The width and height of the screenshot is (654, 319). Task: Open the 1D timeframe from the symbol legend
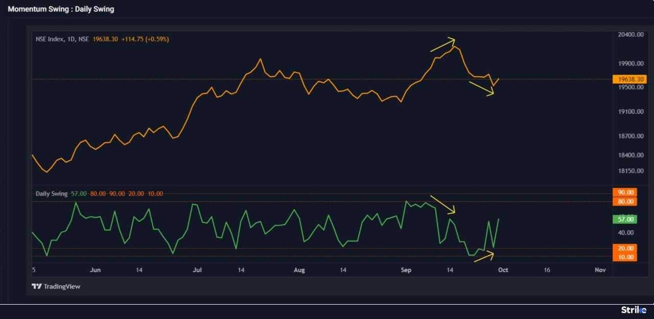click(71, 38)
